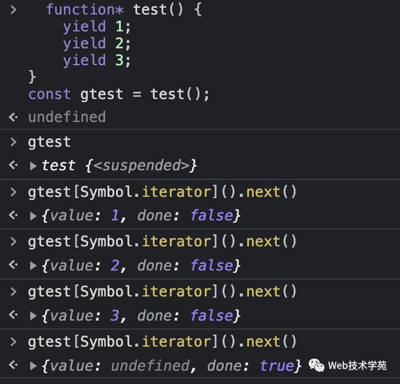Expand the {value: 2, done: false} result

pos(33,266)
